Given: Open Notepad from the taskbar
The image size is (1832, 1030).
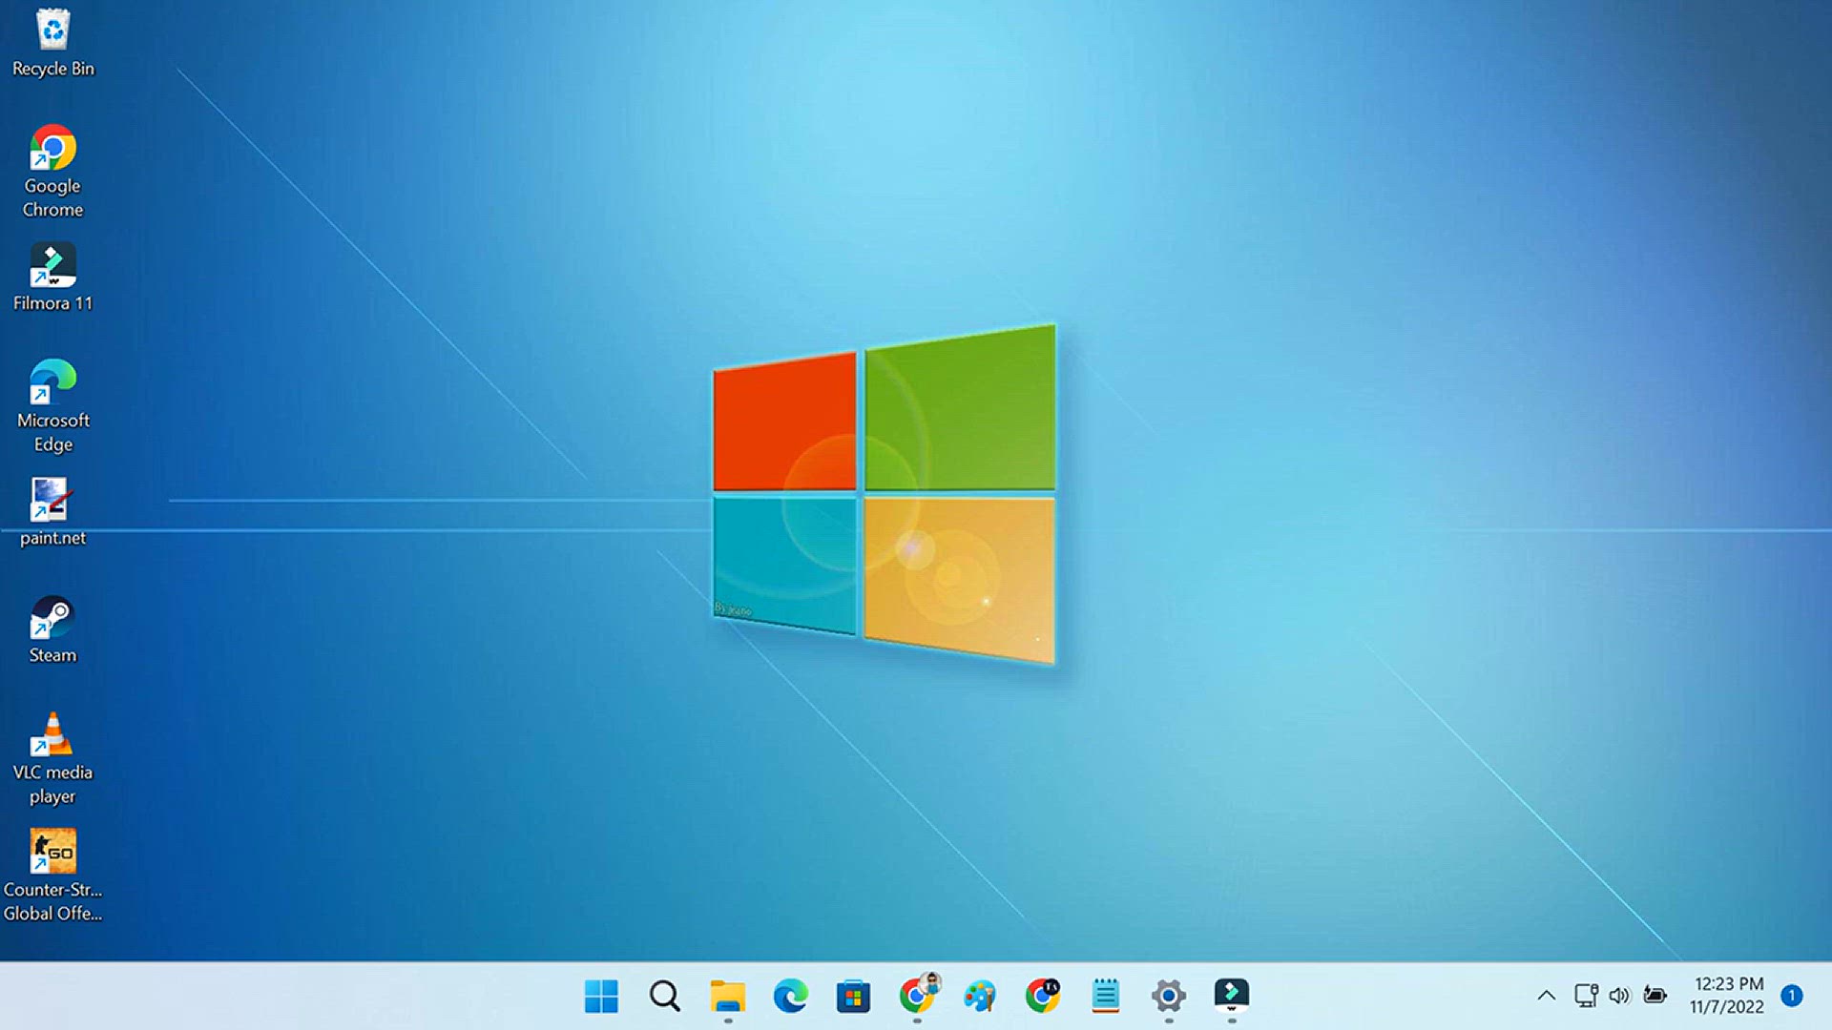Looking at the screenshot, I should coord(1105,997).
